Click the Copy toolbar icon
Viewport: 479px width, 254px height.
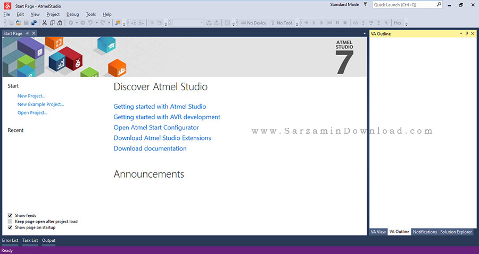click(52, 23)
